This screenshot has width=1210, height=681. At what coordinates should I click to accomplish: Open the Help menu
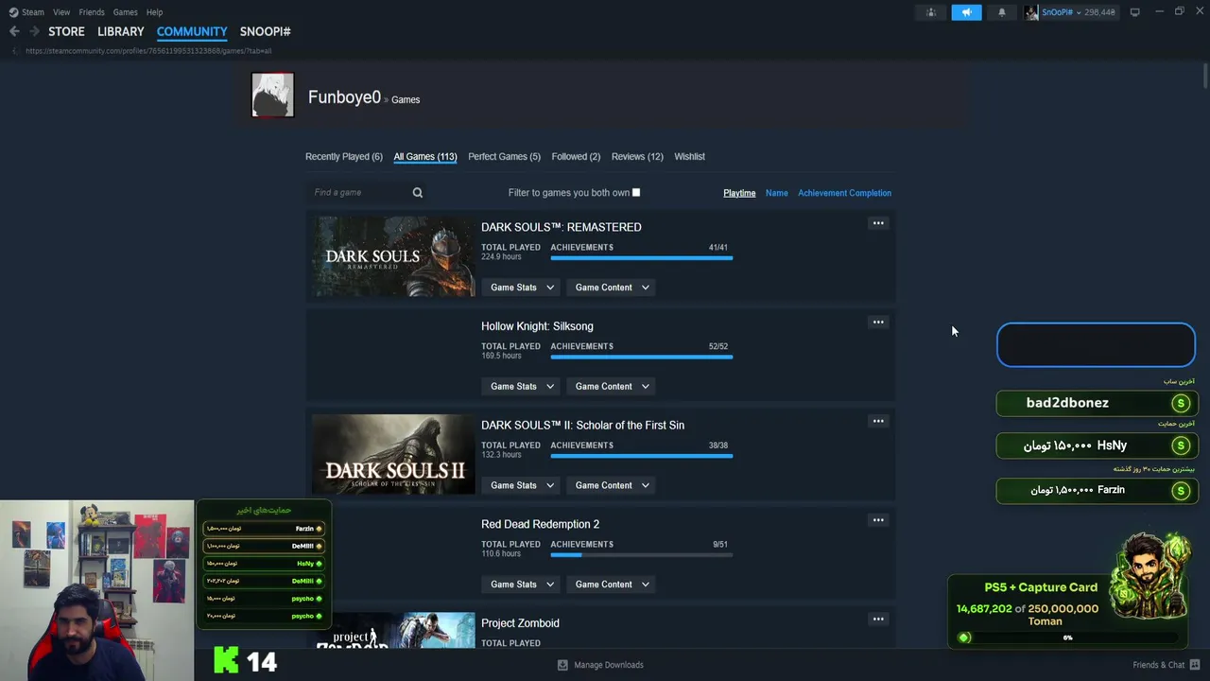(x=154, y=12)
